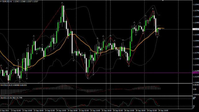Click the '24 Sep 02:00' date label
The height and width of the screenshot is (112, 199).
[50, 111]
